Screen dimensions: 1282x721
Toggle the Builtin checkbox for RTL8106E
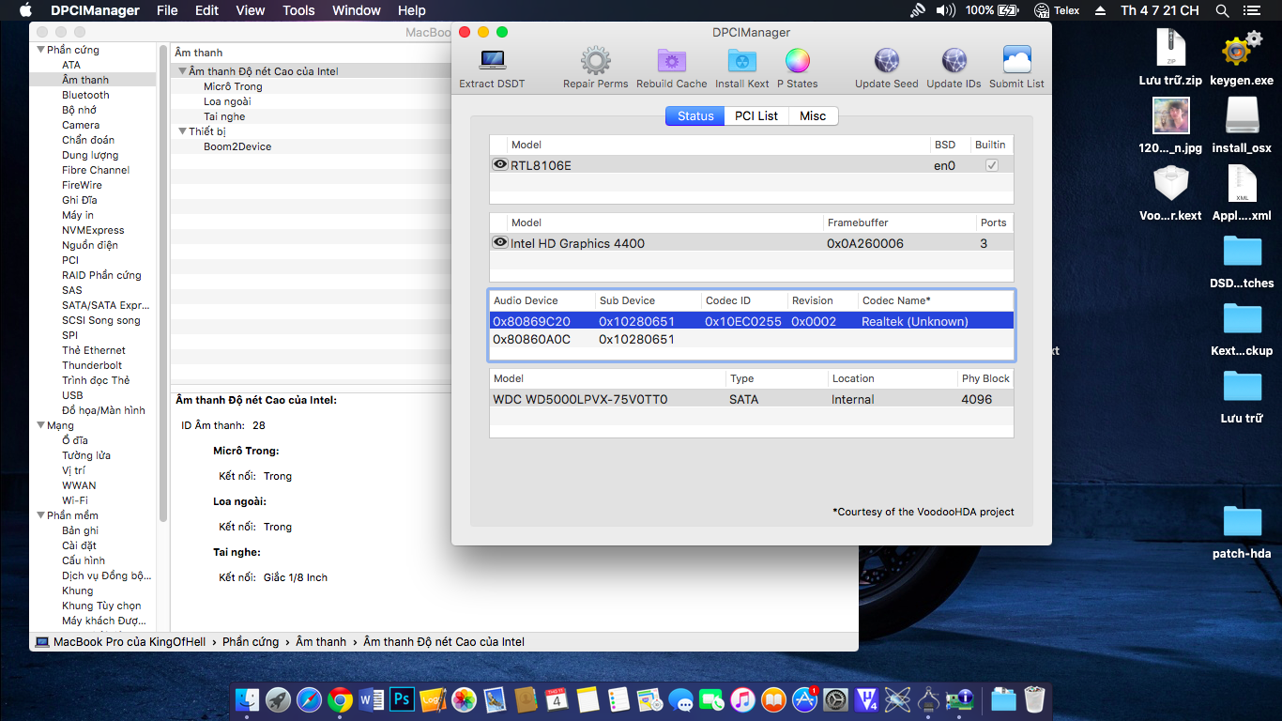(991, 165)
